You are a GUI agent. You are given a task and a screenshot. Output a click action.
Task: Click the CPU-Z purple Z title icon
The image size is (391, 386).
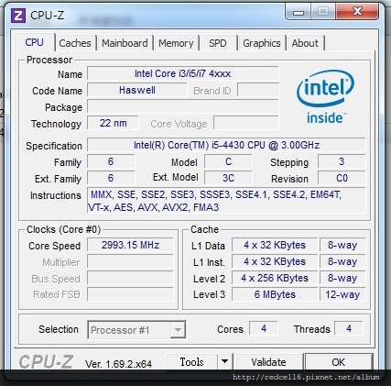click(18, 16)
